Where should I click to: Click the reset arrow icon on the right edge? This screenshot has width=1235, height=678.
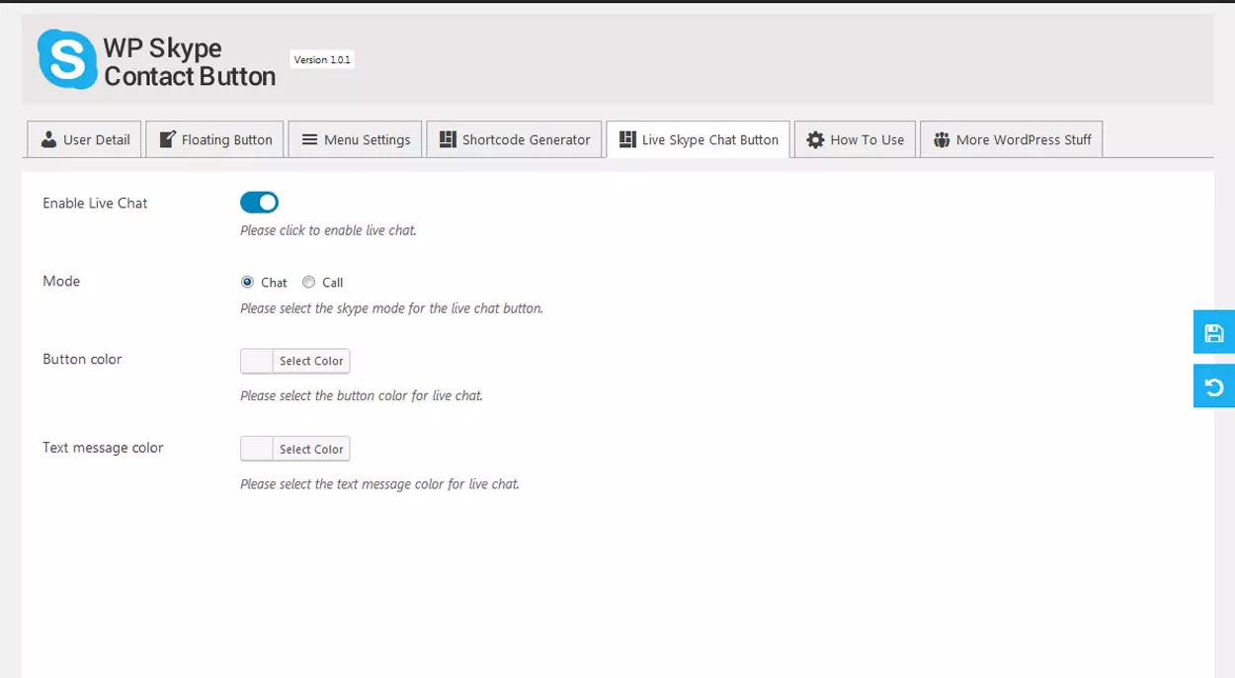coord(1213,386)
